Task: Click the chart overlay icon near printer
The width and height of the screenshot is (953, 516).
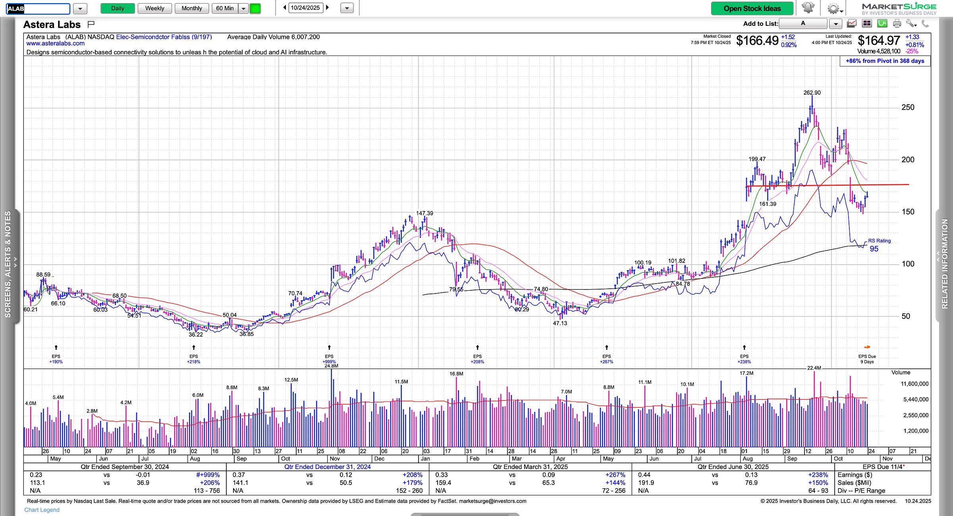Action: 851,24
